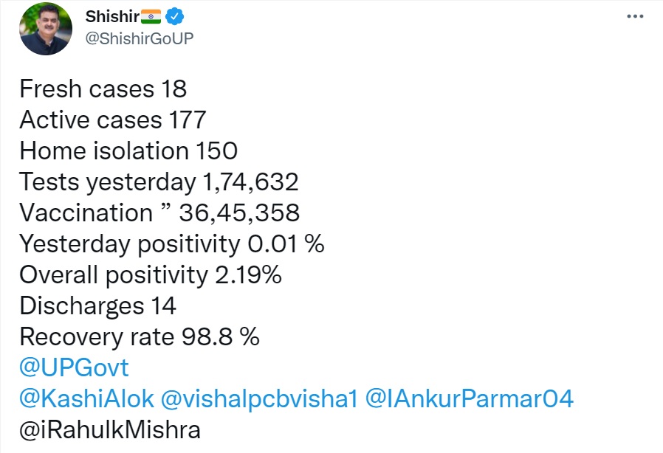This screenshot has width=663, height=453.
Task: Open the tweet's more options menu
Action: 637,16
